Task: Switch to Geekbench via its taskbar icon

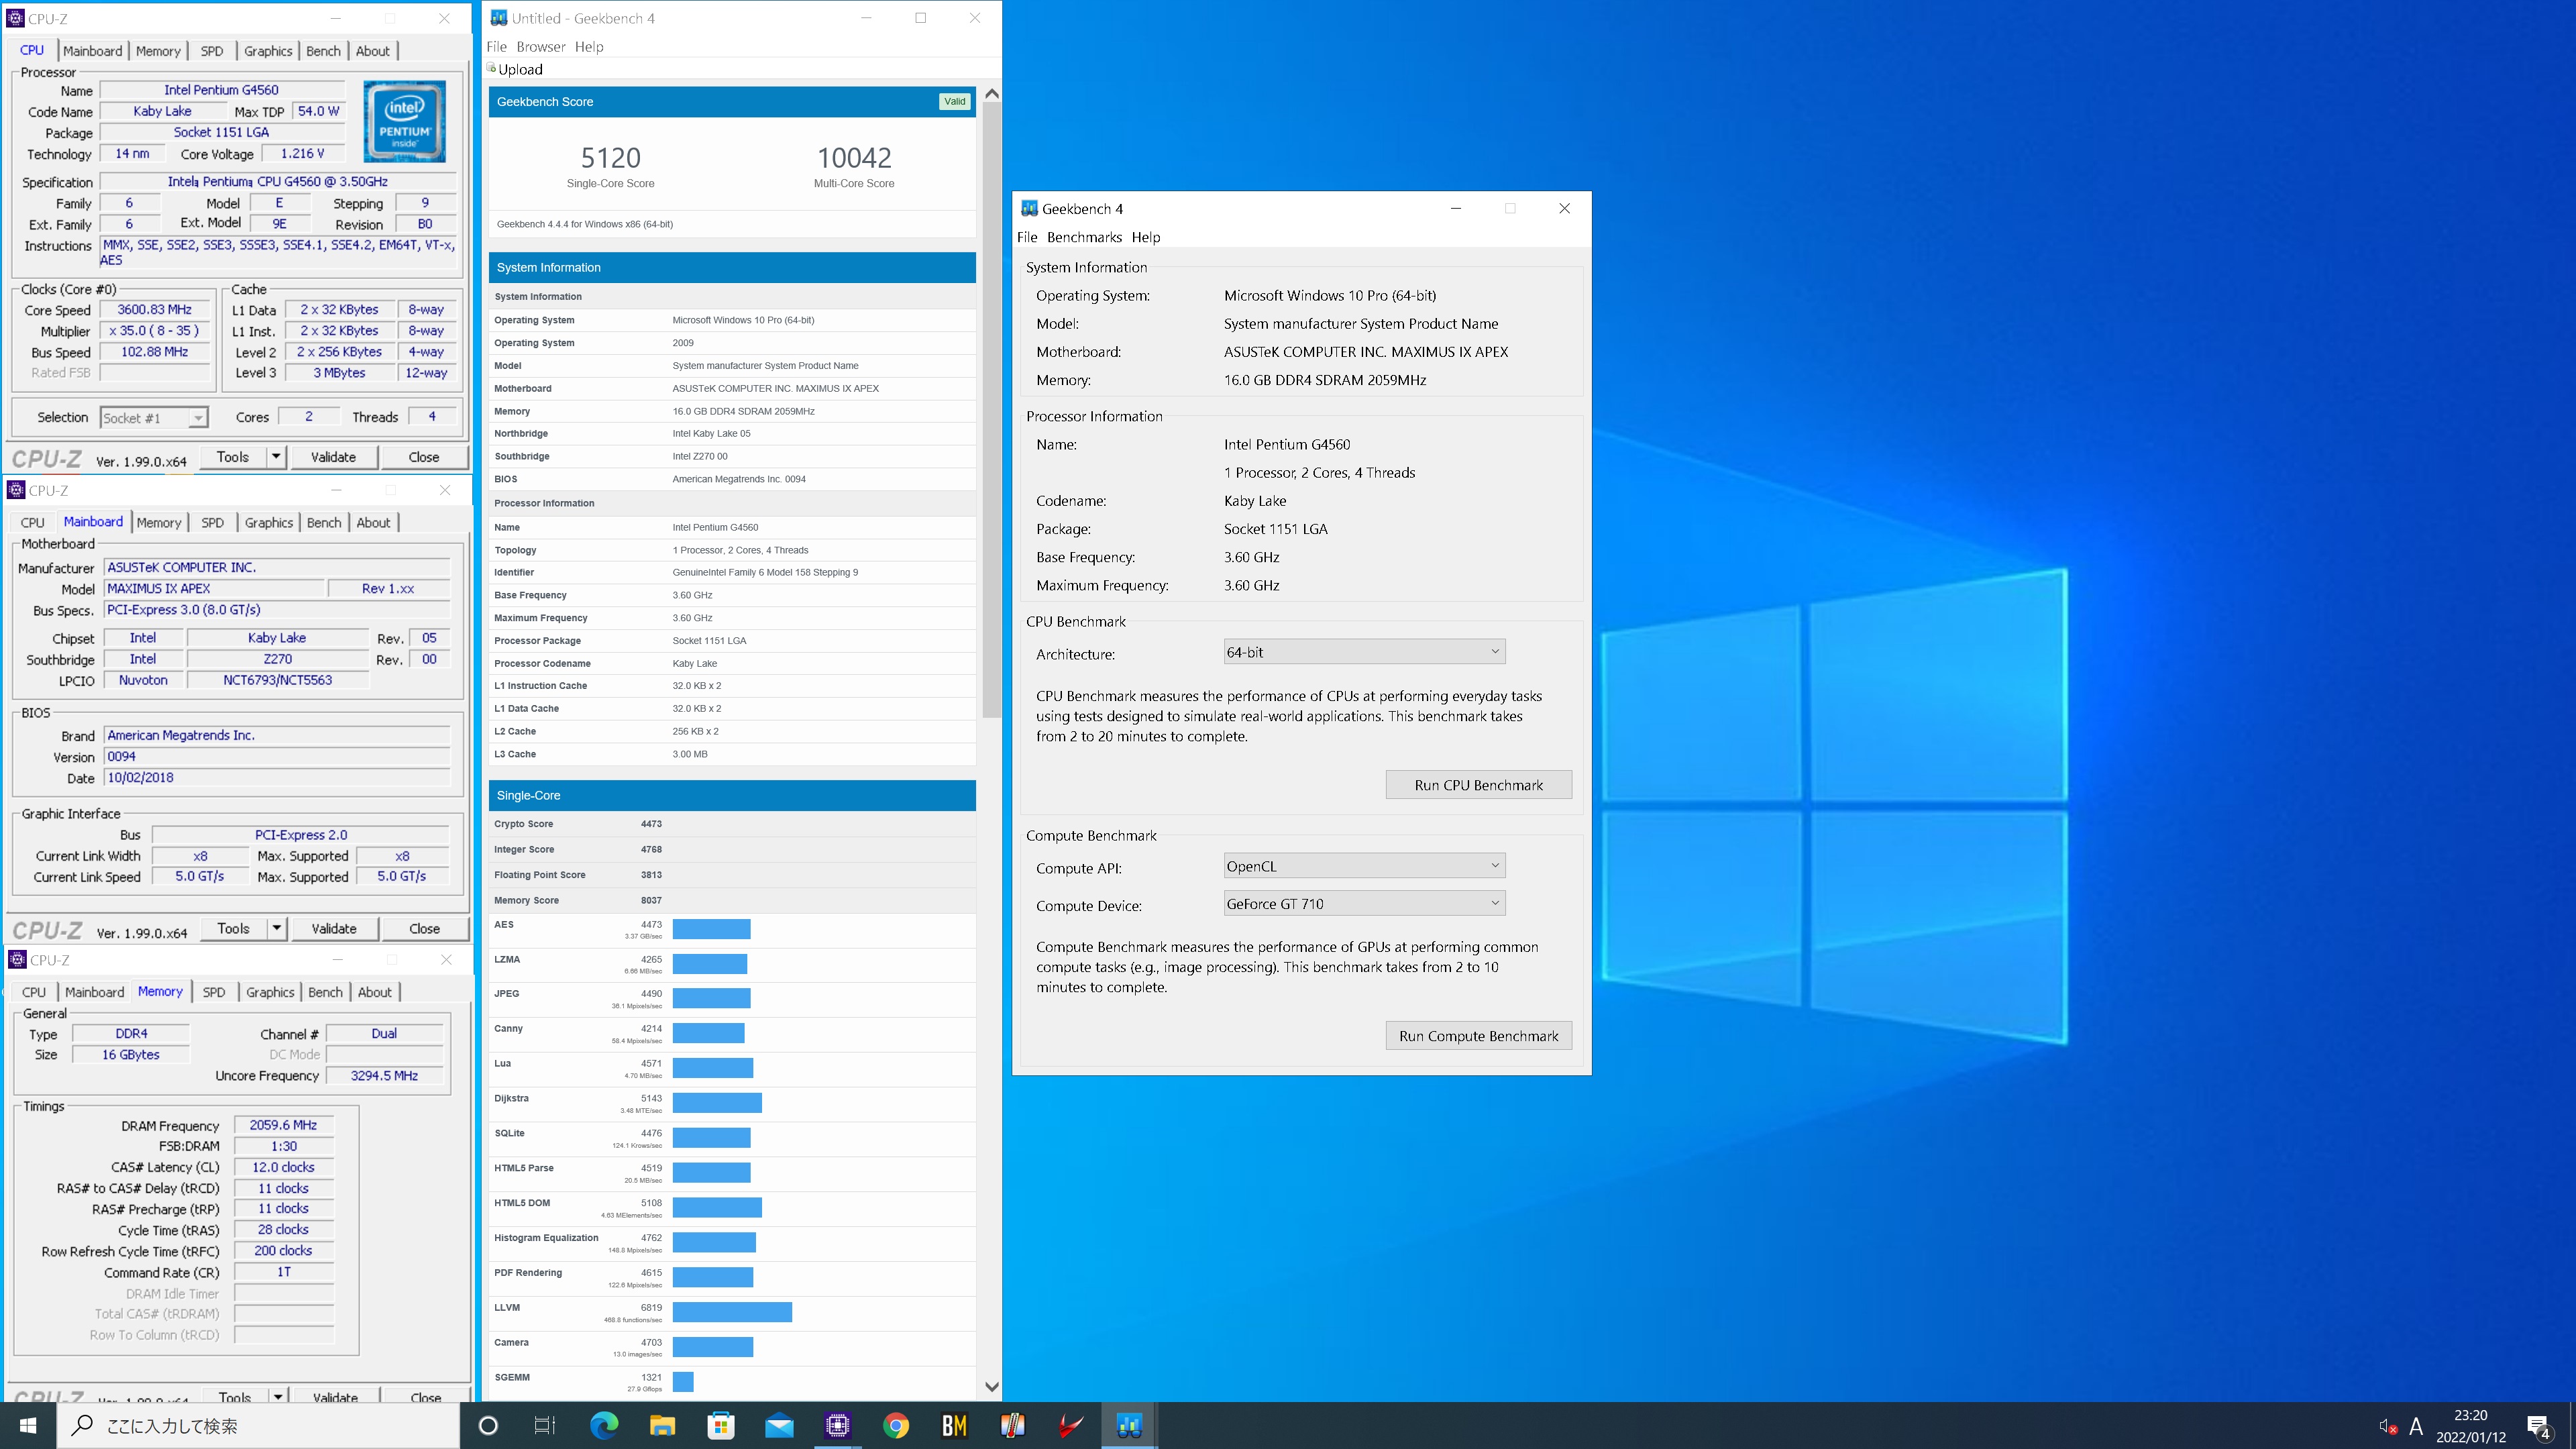Action: 1129,1425
